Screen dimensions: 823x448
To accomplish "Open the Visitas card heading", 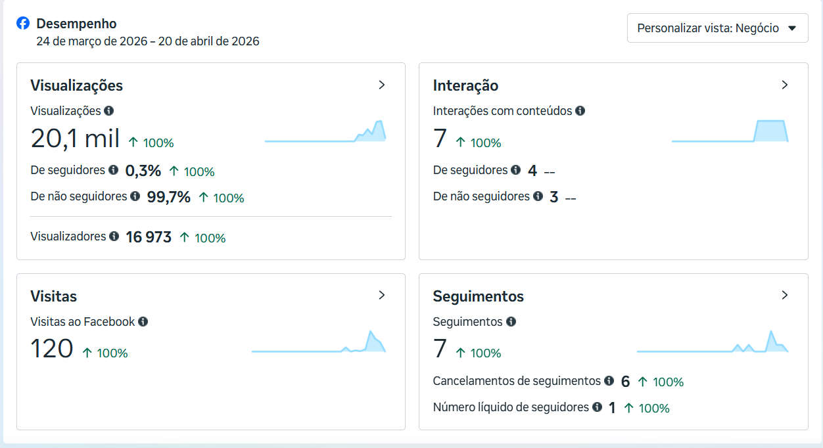I will coord(54,296).
